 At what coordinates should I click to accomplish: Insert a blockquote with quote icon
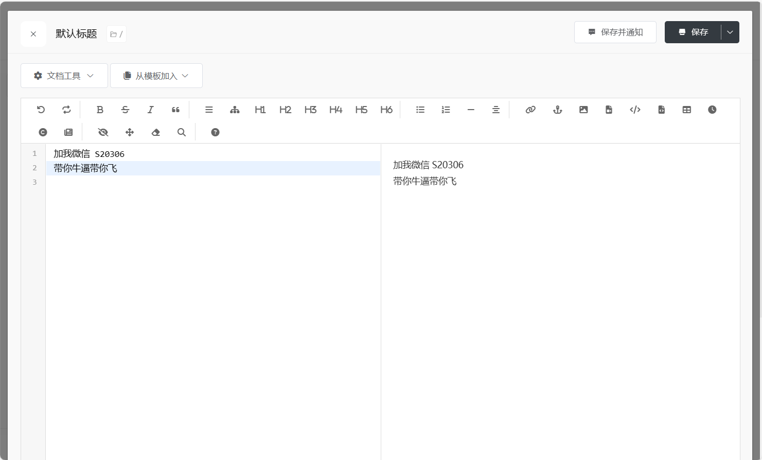coord(175,110)
